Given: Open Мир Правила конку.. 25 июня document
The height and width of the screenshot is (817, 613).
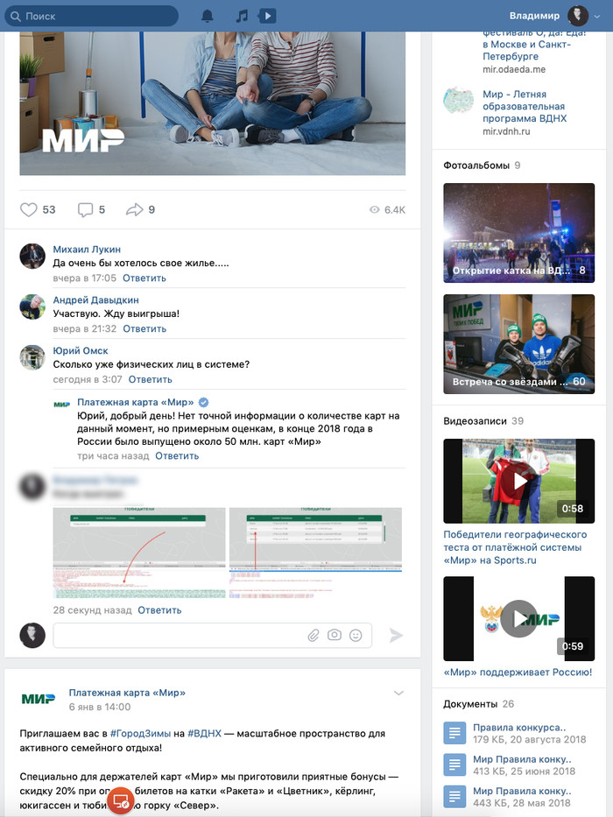Looking at the screenshot, I should [522, 759].
